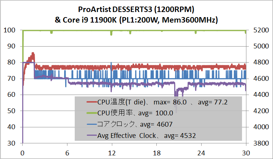Click legend text "コアクロック、avg= 4607"

(135, 124)
